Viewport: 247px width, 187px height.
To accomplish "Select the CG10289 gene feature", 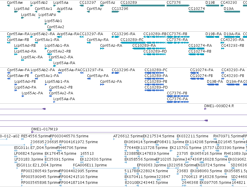I will click(x=143, y=6).
